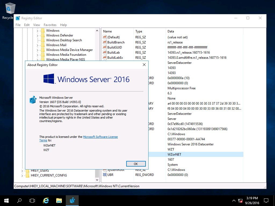Viewport: 275px width, 206px height.
Task: Select the Windows Defender folder icon
Action: (43, 35)
